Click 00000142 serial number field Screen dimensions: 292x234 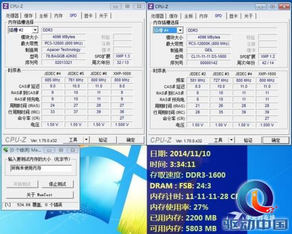(x=208, y=63)
